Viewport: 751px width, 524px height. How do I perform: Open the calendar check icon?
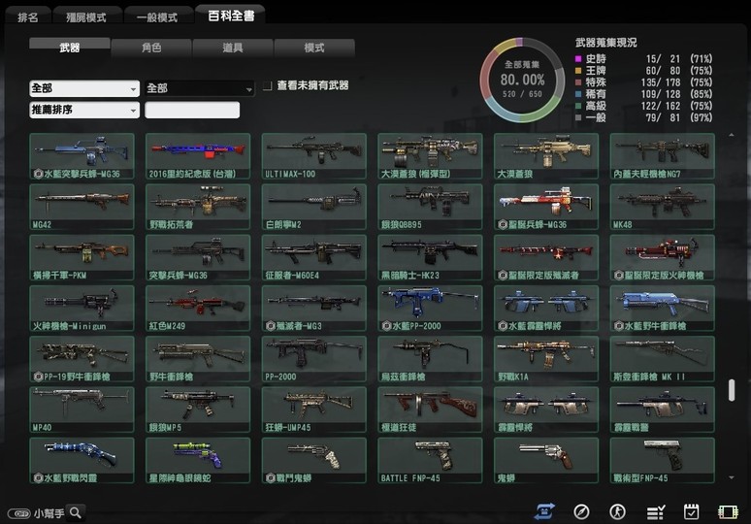click(691, 511)
